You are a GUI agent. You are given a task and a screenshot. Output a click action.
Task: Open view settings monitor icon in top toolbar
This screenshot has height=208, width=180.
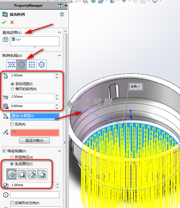[x=155, y=1]
